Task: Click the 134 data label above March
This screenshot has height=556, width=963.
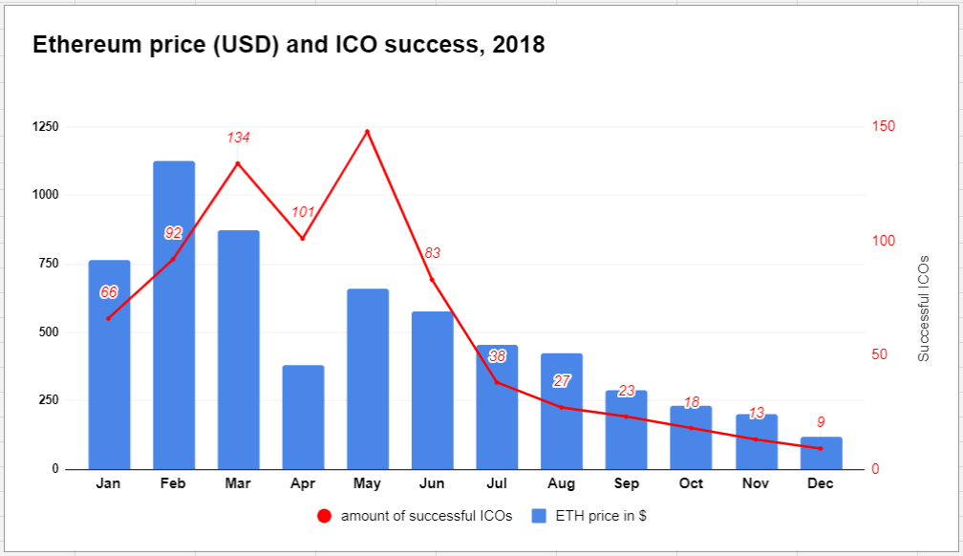Action: 238,139
